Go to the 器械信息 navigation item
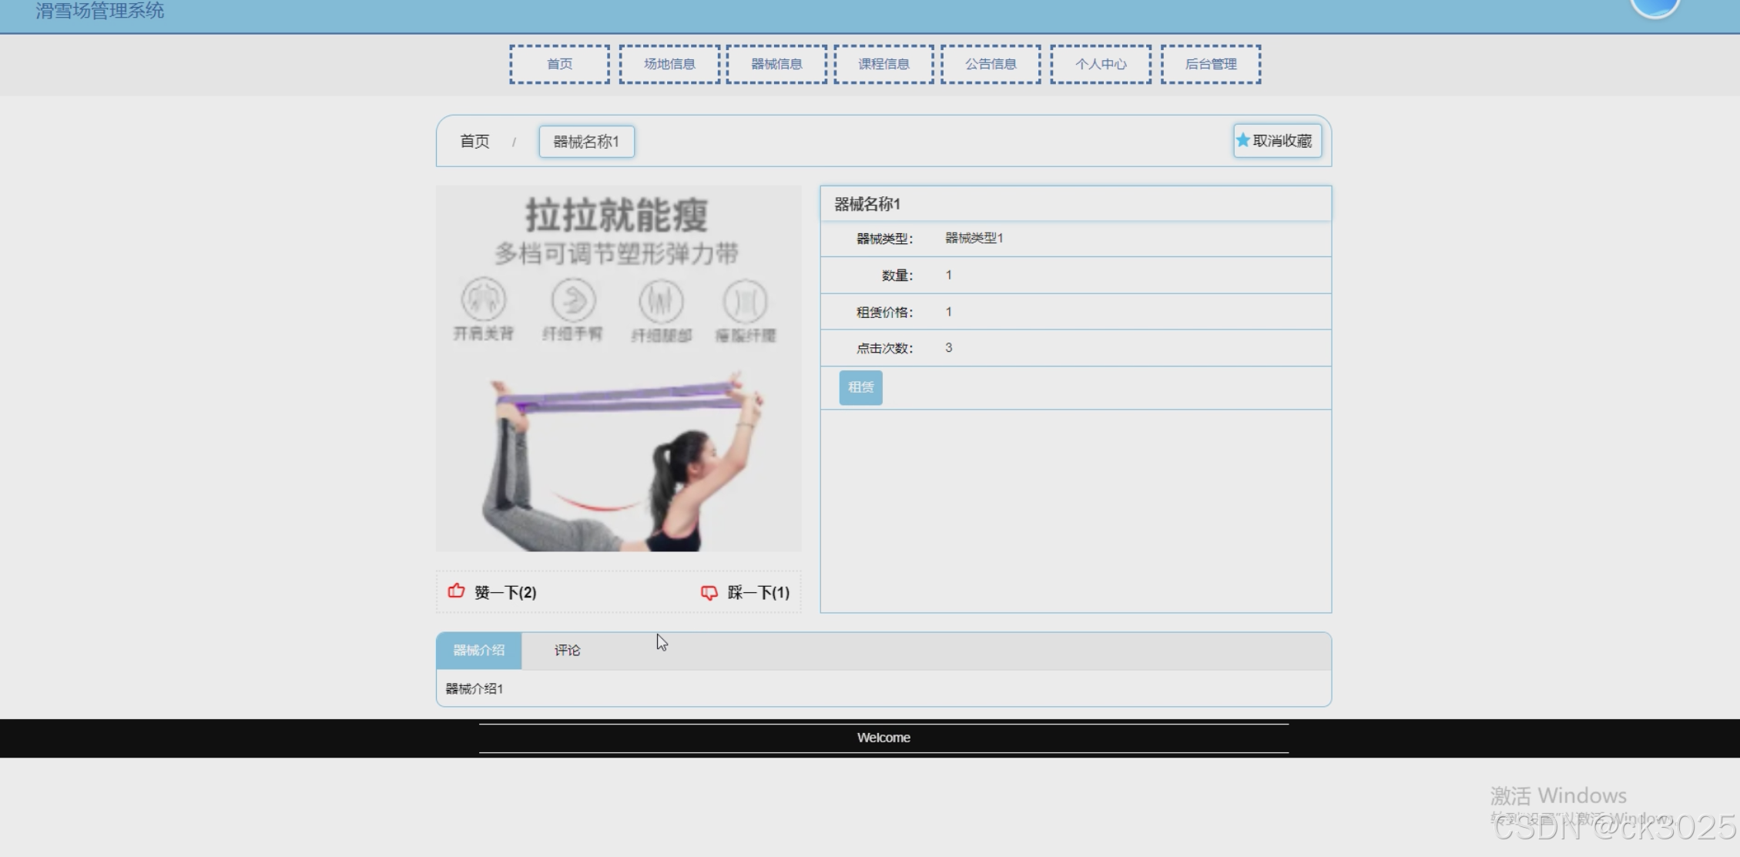 (x=776, y=64)
